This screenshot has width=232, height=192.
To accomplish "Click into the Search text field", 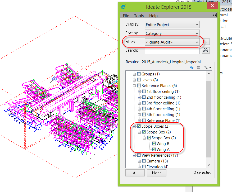I will 172,51.
